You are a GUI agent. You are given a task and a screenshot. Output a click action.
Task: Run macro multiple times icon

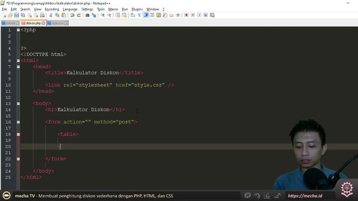(206, 15)
